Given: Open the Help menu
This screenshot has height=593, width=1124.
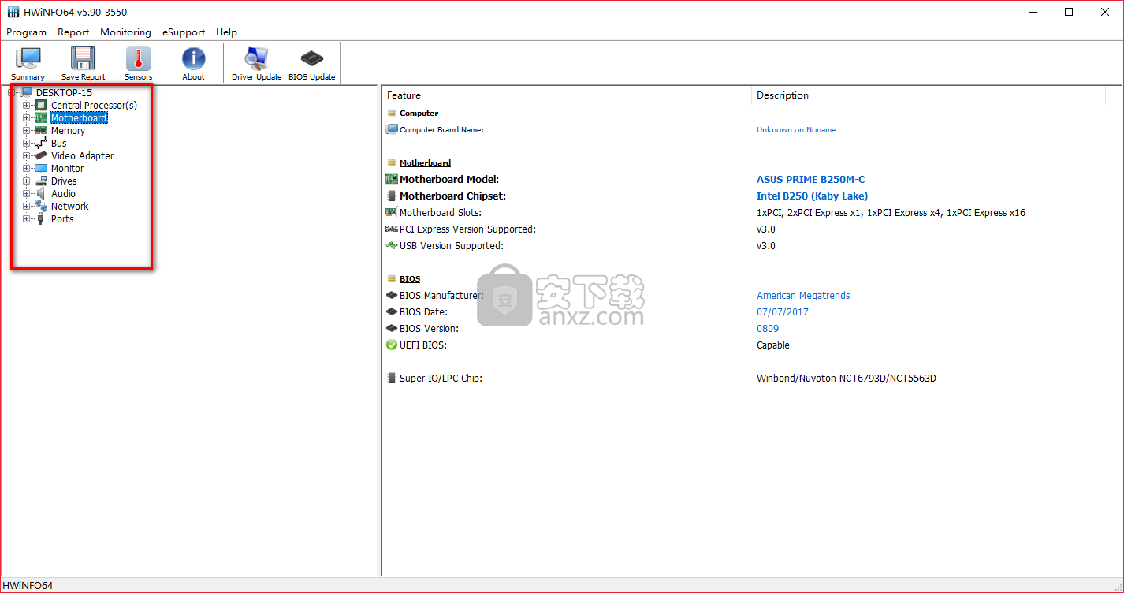Looking at the screenshot, I should click(226, 32).
